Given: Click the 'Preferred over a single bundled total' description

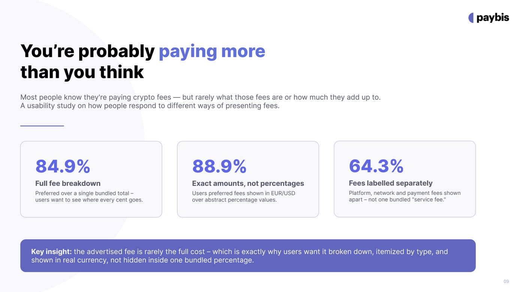Looking at the screenshot, I should click(89, 196).
